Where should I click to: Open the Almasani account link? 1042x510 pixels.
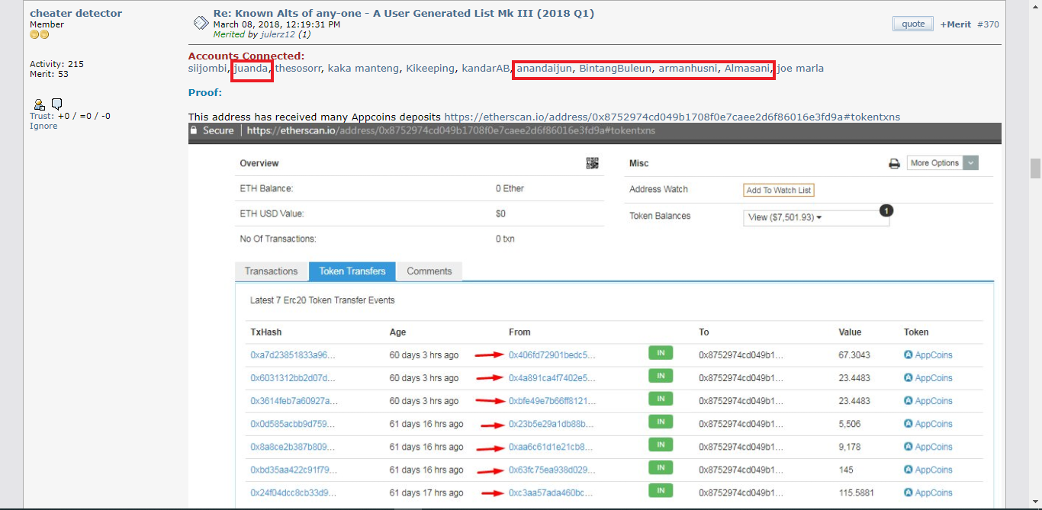point(747,69)
